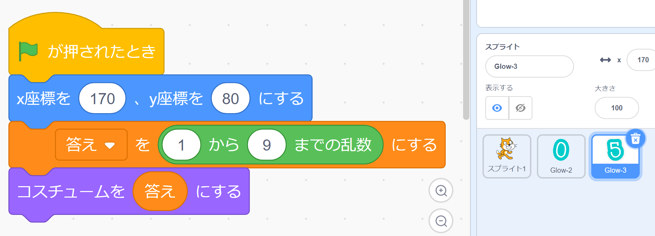Click the x position field showing 170
The height and width of the screenshot is (236, 655).
[643, 60]
